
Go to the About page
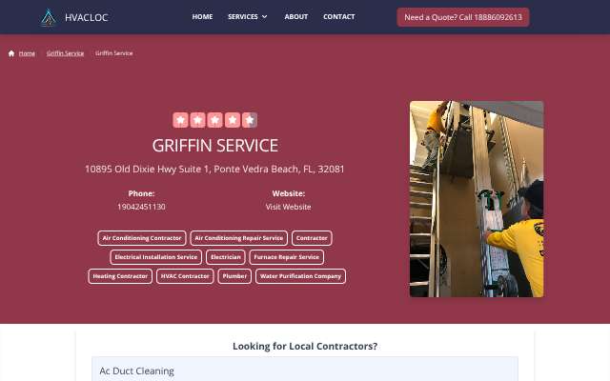coord(296,17)
